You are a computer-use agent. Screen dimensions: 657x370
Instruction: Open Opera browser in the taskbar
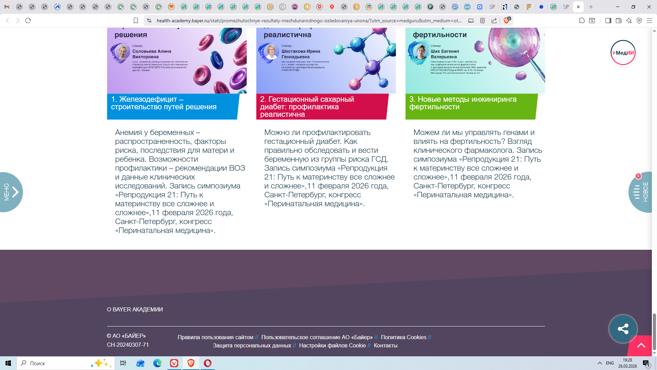207,363
